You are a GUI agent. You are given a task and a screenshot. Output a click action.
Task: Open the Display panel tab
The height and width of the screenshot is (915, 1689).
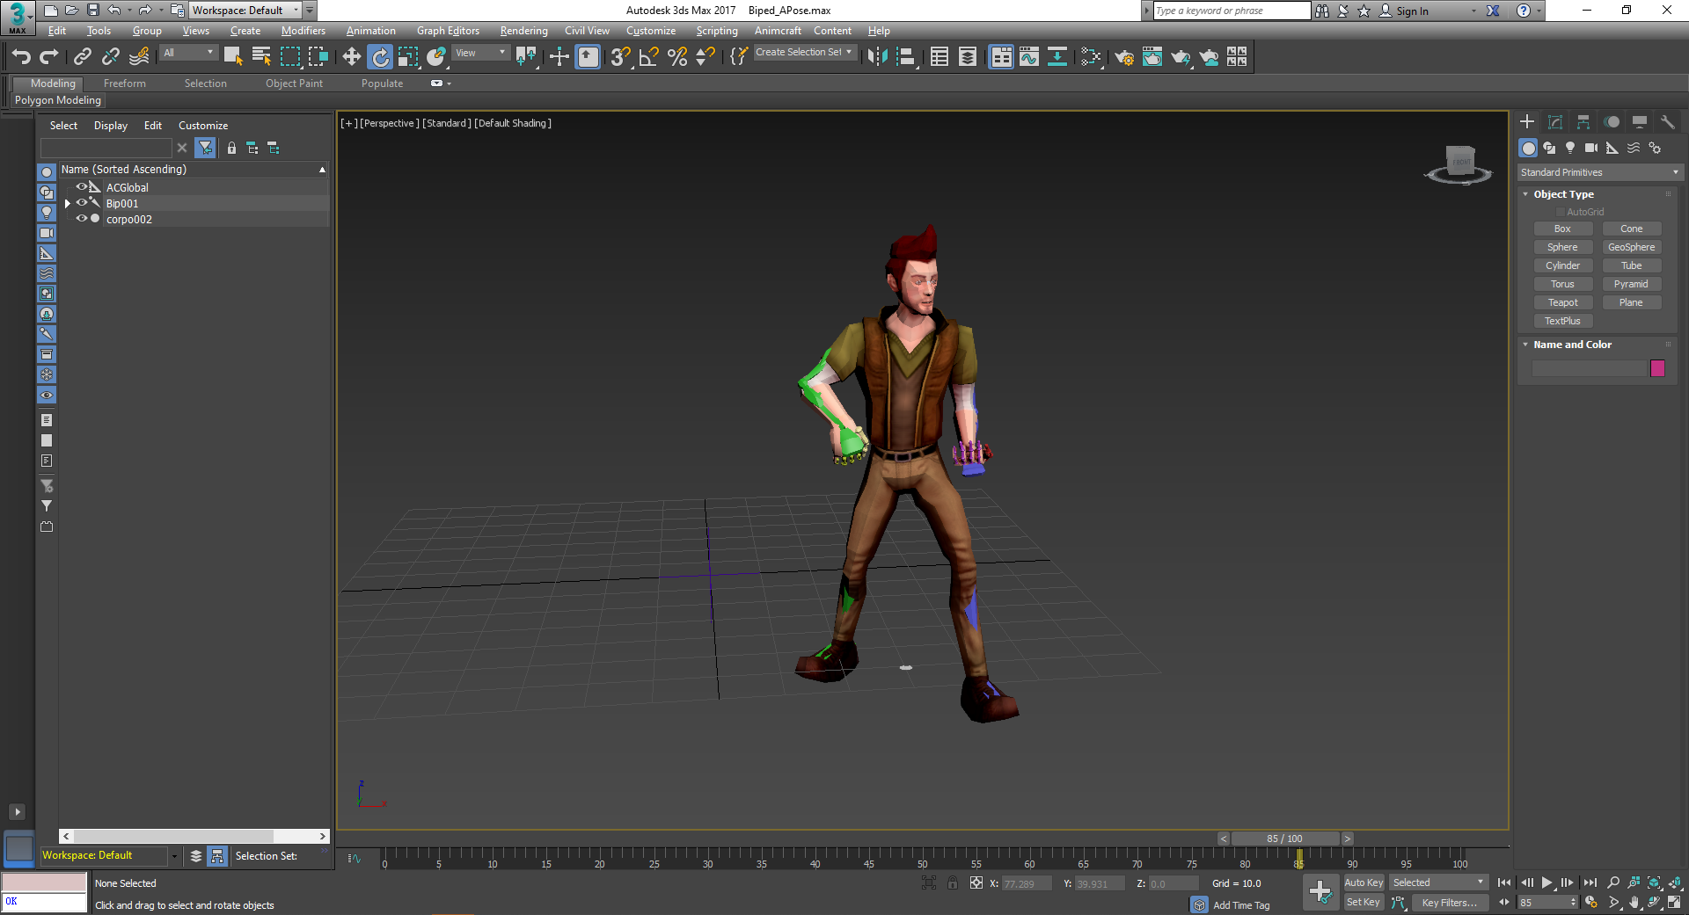(x=1640, y=122)
